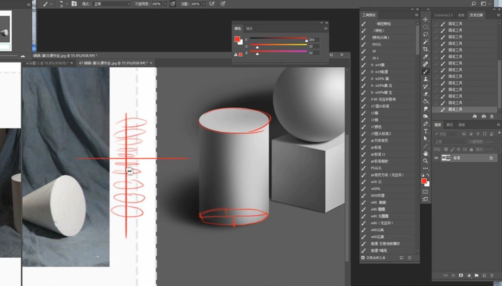The image size is (502, 286).
Task: Select the Move tool
Action: point(425,19)
